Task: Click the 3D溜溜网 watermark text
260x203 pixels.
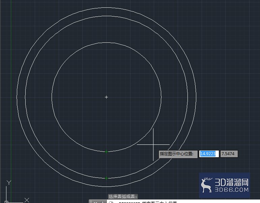Action: coord(232,182)
